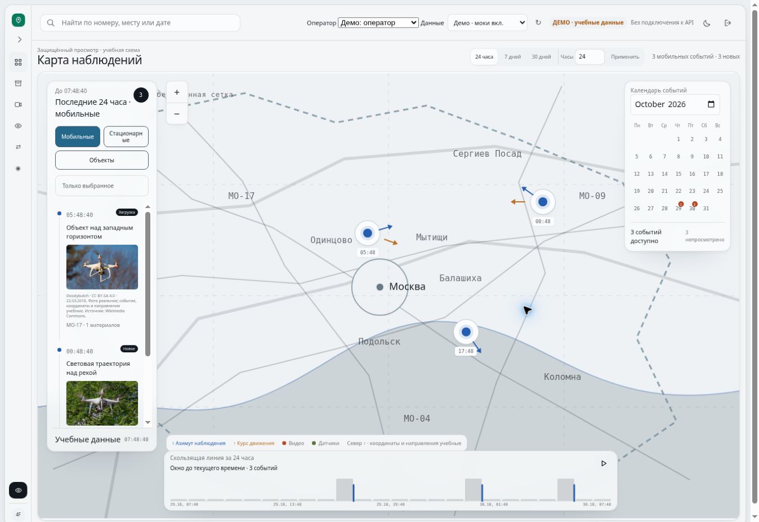Click the Часы hours input field

590,57
